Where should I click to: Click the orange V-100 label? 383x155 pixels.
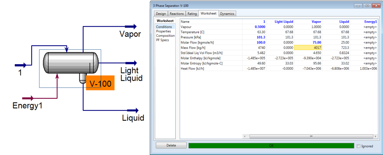coord(100,84)
